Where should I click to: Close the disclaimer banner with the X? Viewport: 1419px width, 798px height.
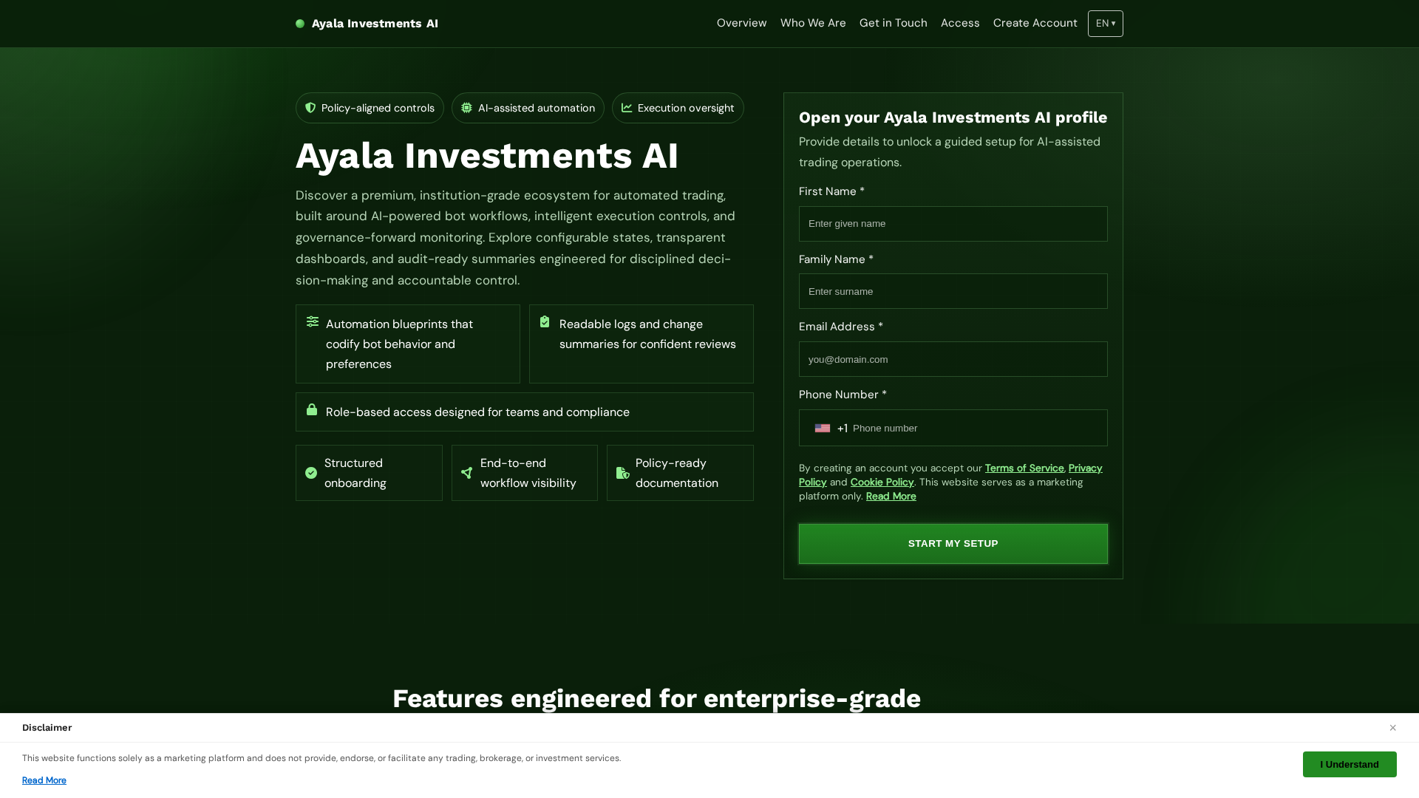[x=1392, y=728]
